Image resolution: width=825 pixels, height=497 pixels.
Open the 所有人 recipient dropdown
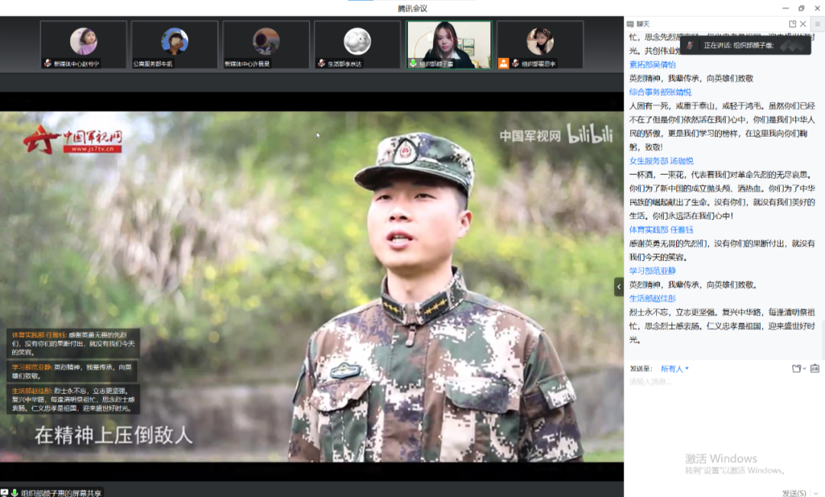point(675,369)
